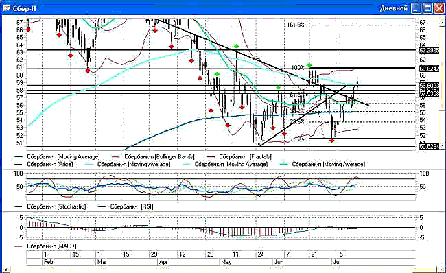
Task: Click the Сбербанк-п [MACD] legend label
Action: (51, 246)
